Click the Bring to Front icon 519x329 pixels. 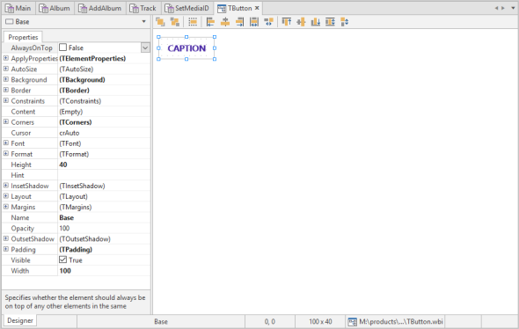click(x=160, y=22)
